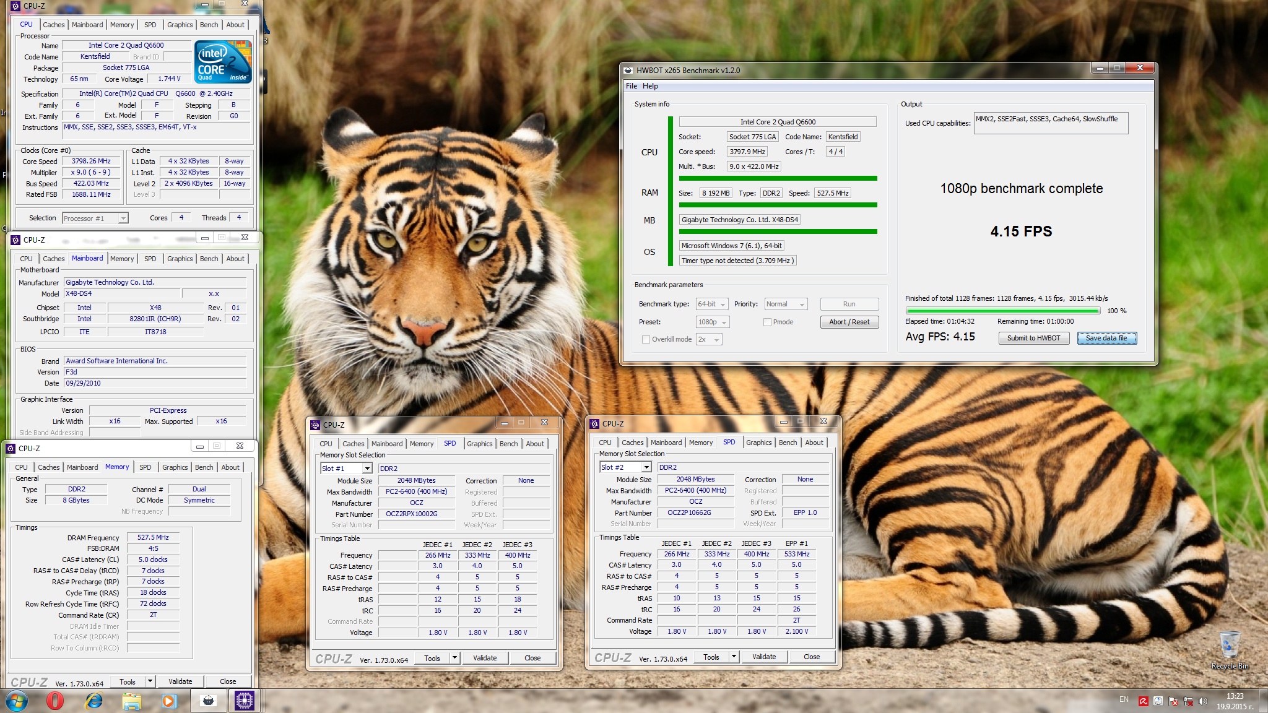Click DRAM Frequency value 527.5 MHz

[x=153, y=537]
